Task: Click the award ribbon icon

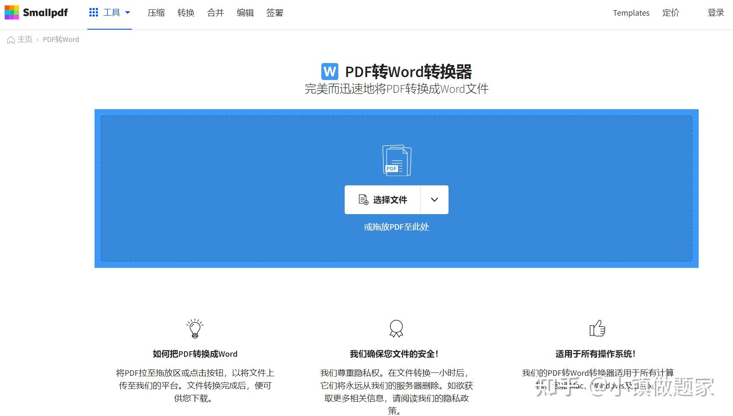Action: [x=396, y=328]
